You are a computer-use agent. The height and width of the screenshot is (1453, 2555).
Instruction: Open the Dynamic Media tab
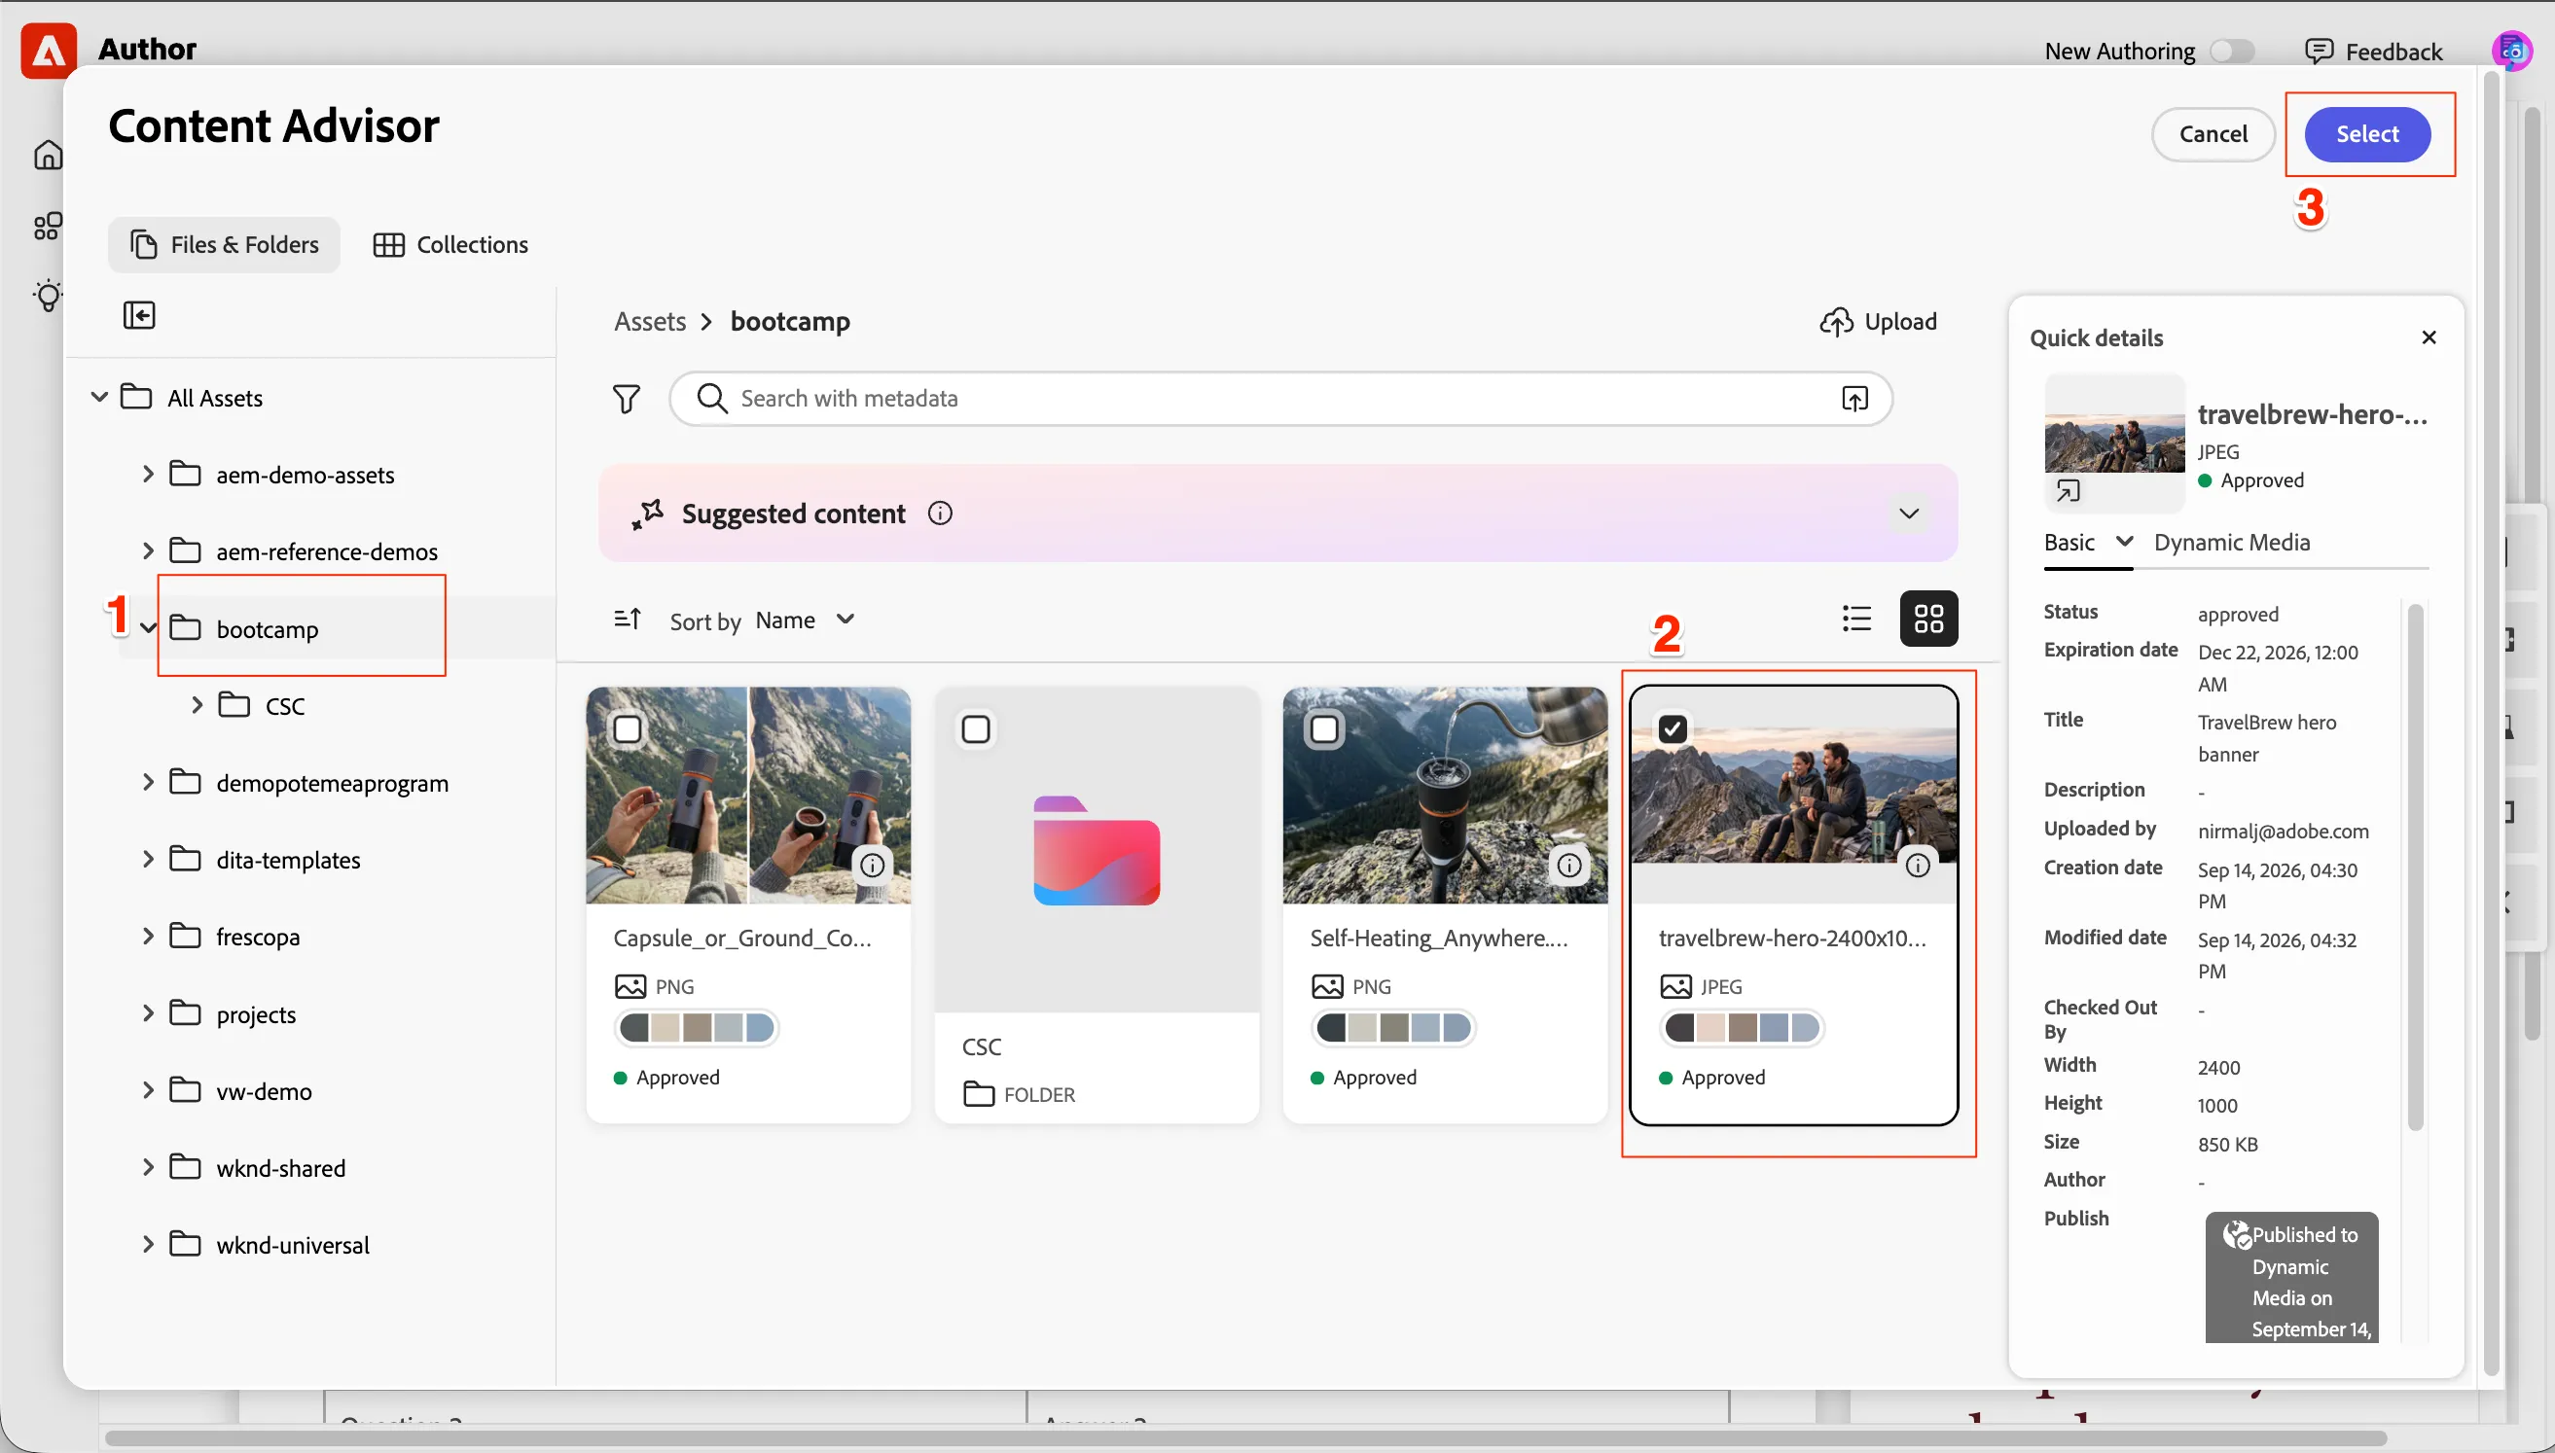2232,542
